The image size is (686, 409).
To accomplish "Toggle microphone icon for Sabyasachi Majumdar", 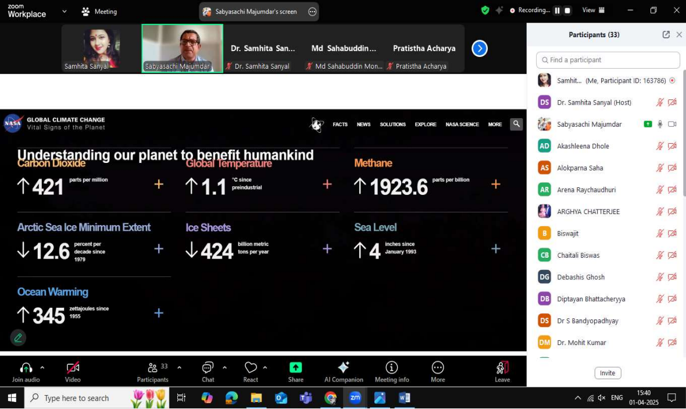I will pyautogui.click(x=660, y=125).
